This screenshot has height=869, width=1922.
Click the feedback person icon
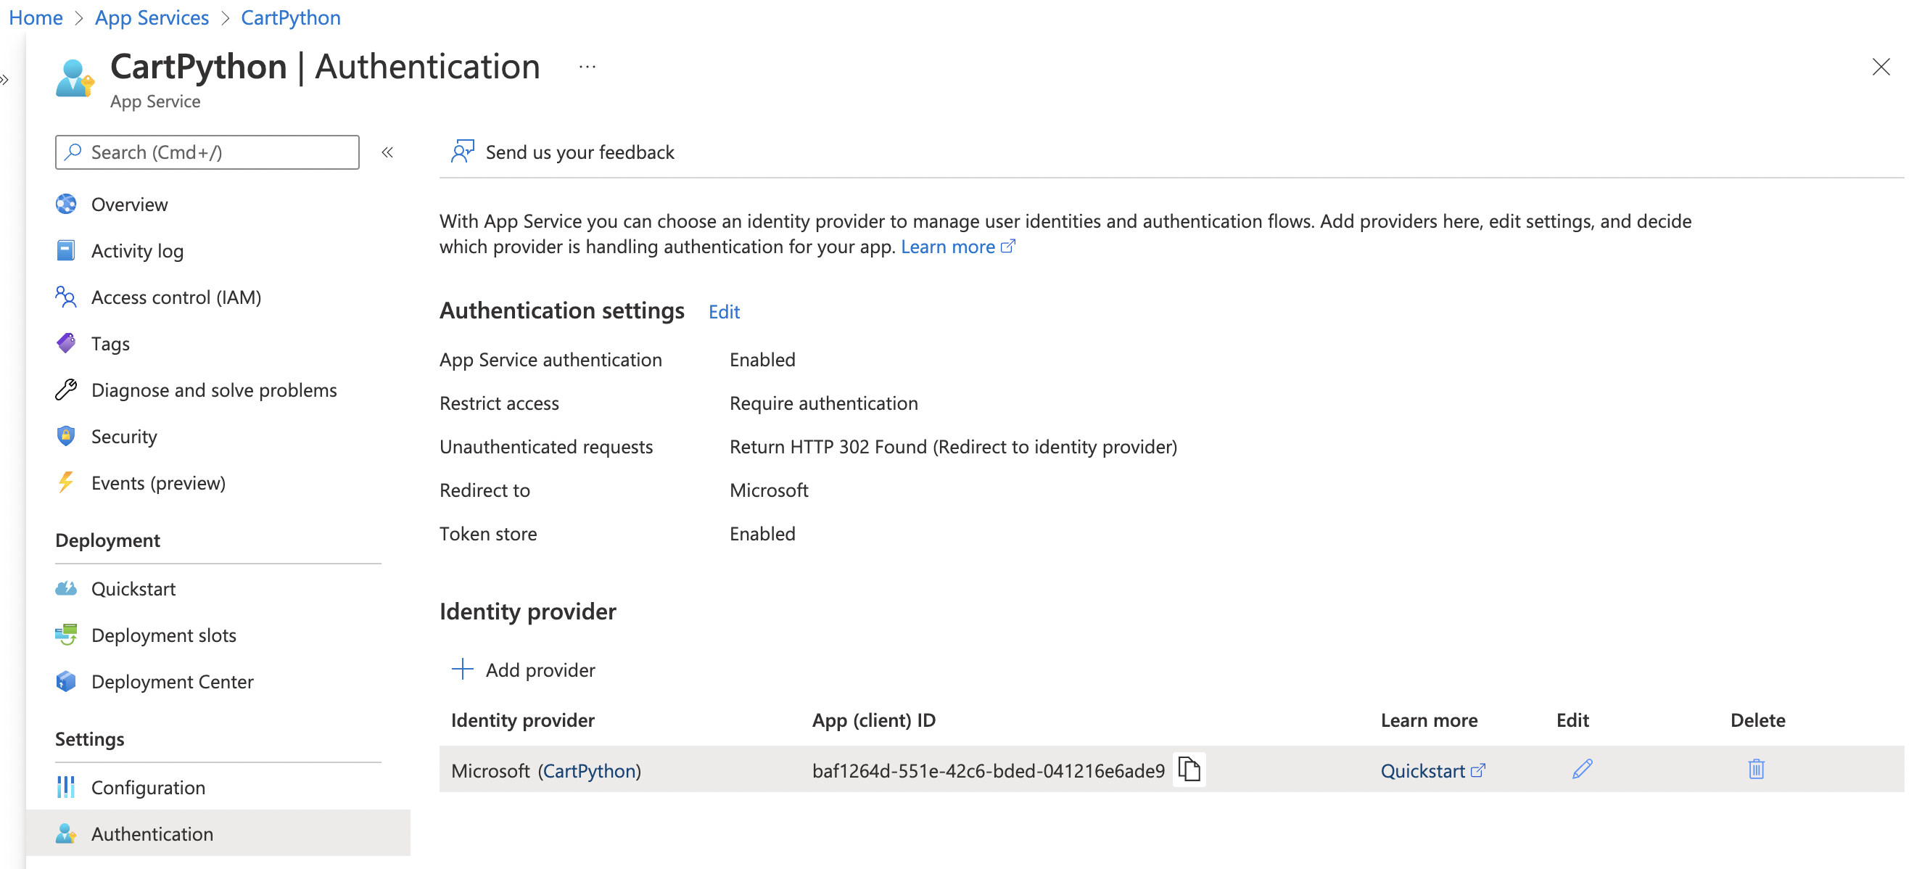tap(462, 152)
